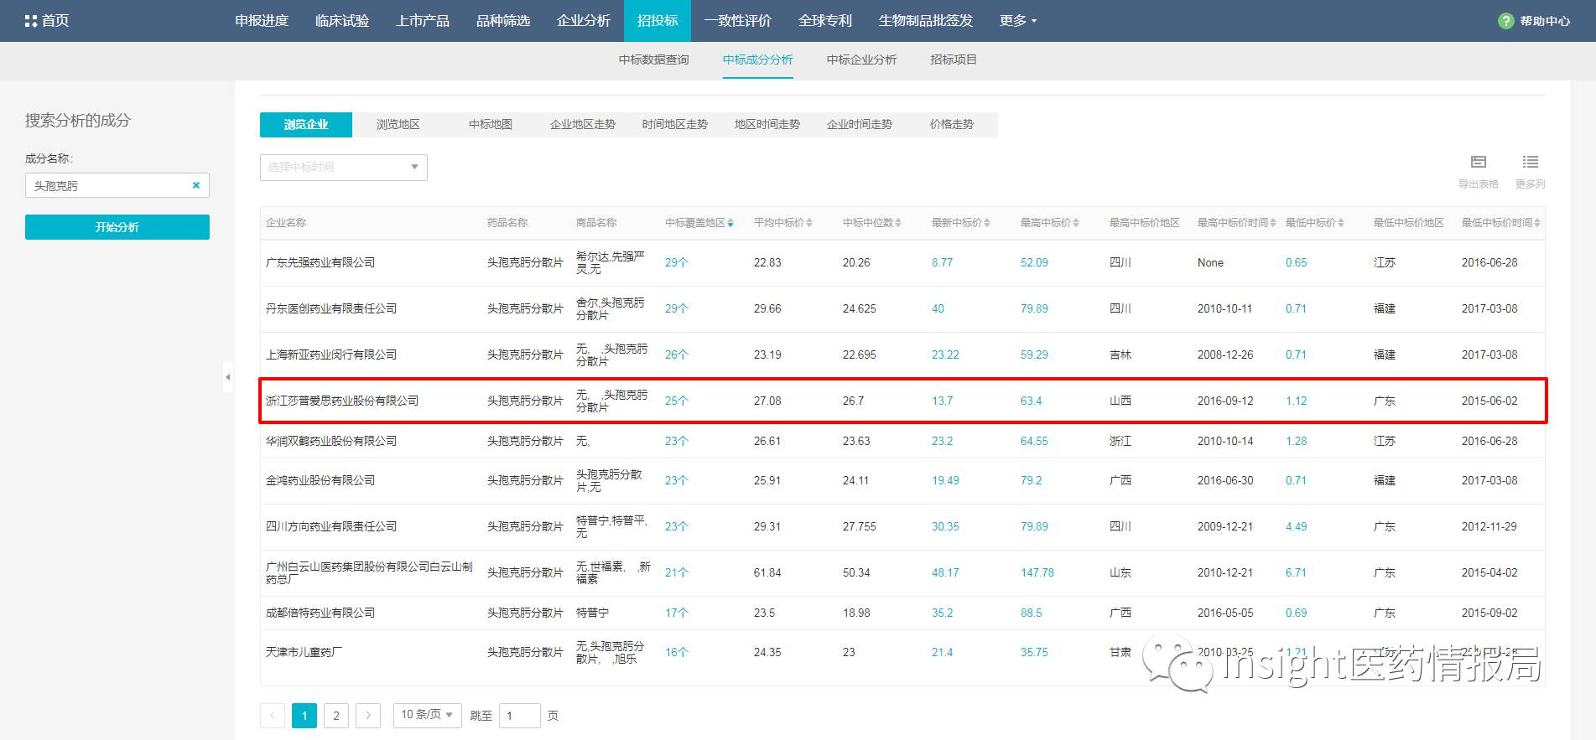1596x740 pixels.
Task: Open 企业分析 in top navigation
Action: [x=584, y=21]
